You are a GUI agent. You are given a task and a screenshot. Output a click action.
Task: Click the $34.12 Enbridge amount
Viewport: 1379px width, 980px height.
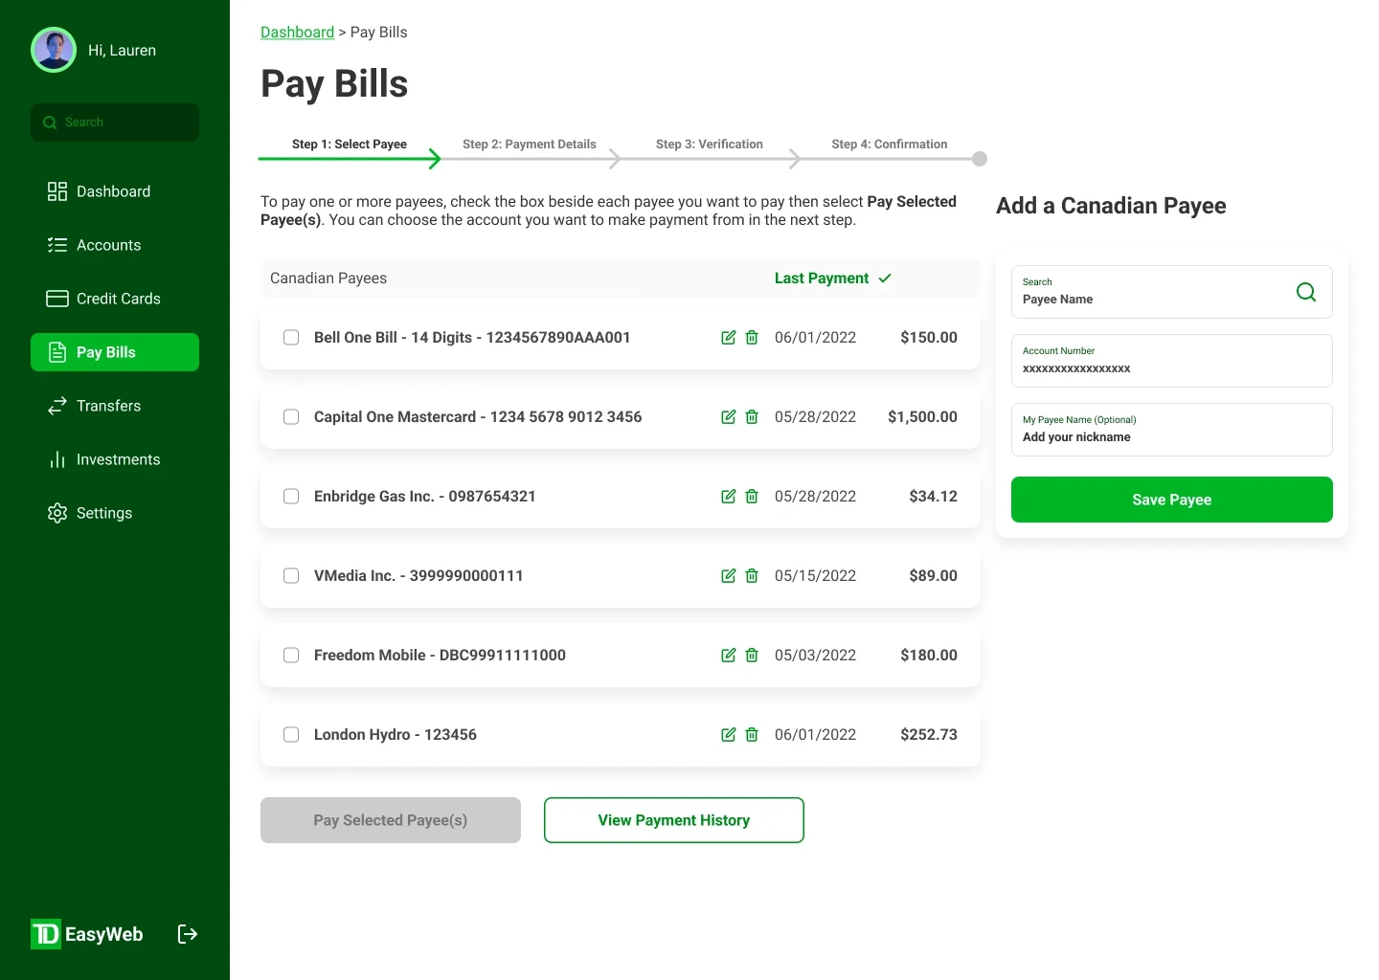pos(934,497)
